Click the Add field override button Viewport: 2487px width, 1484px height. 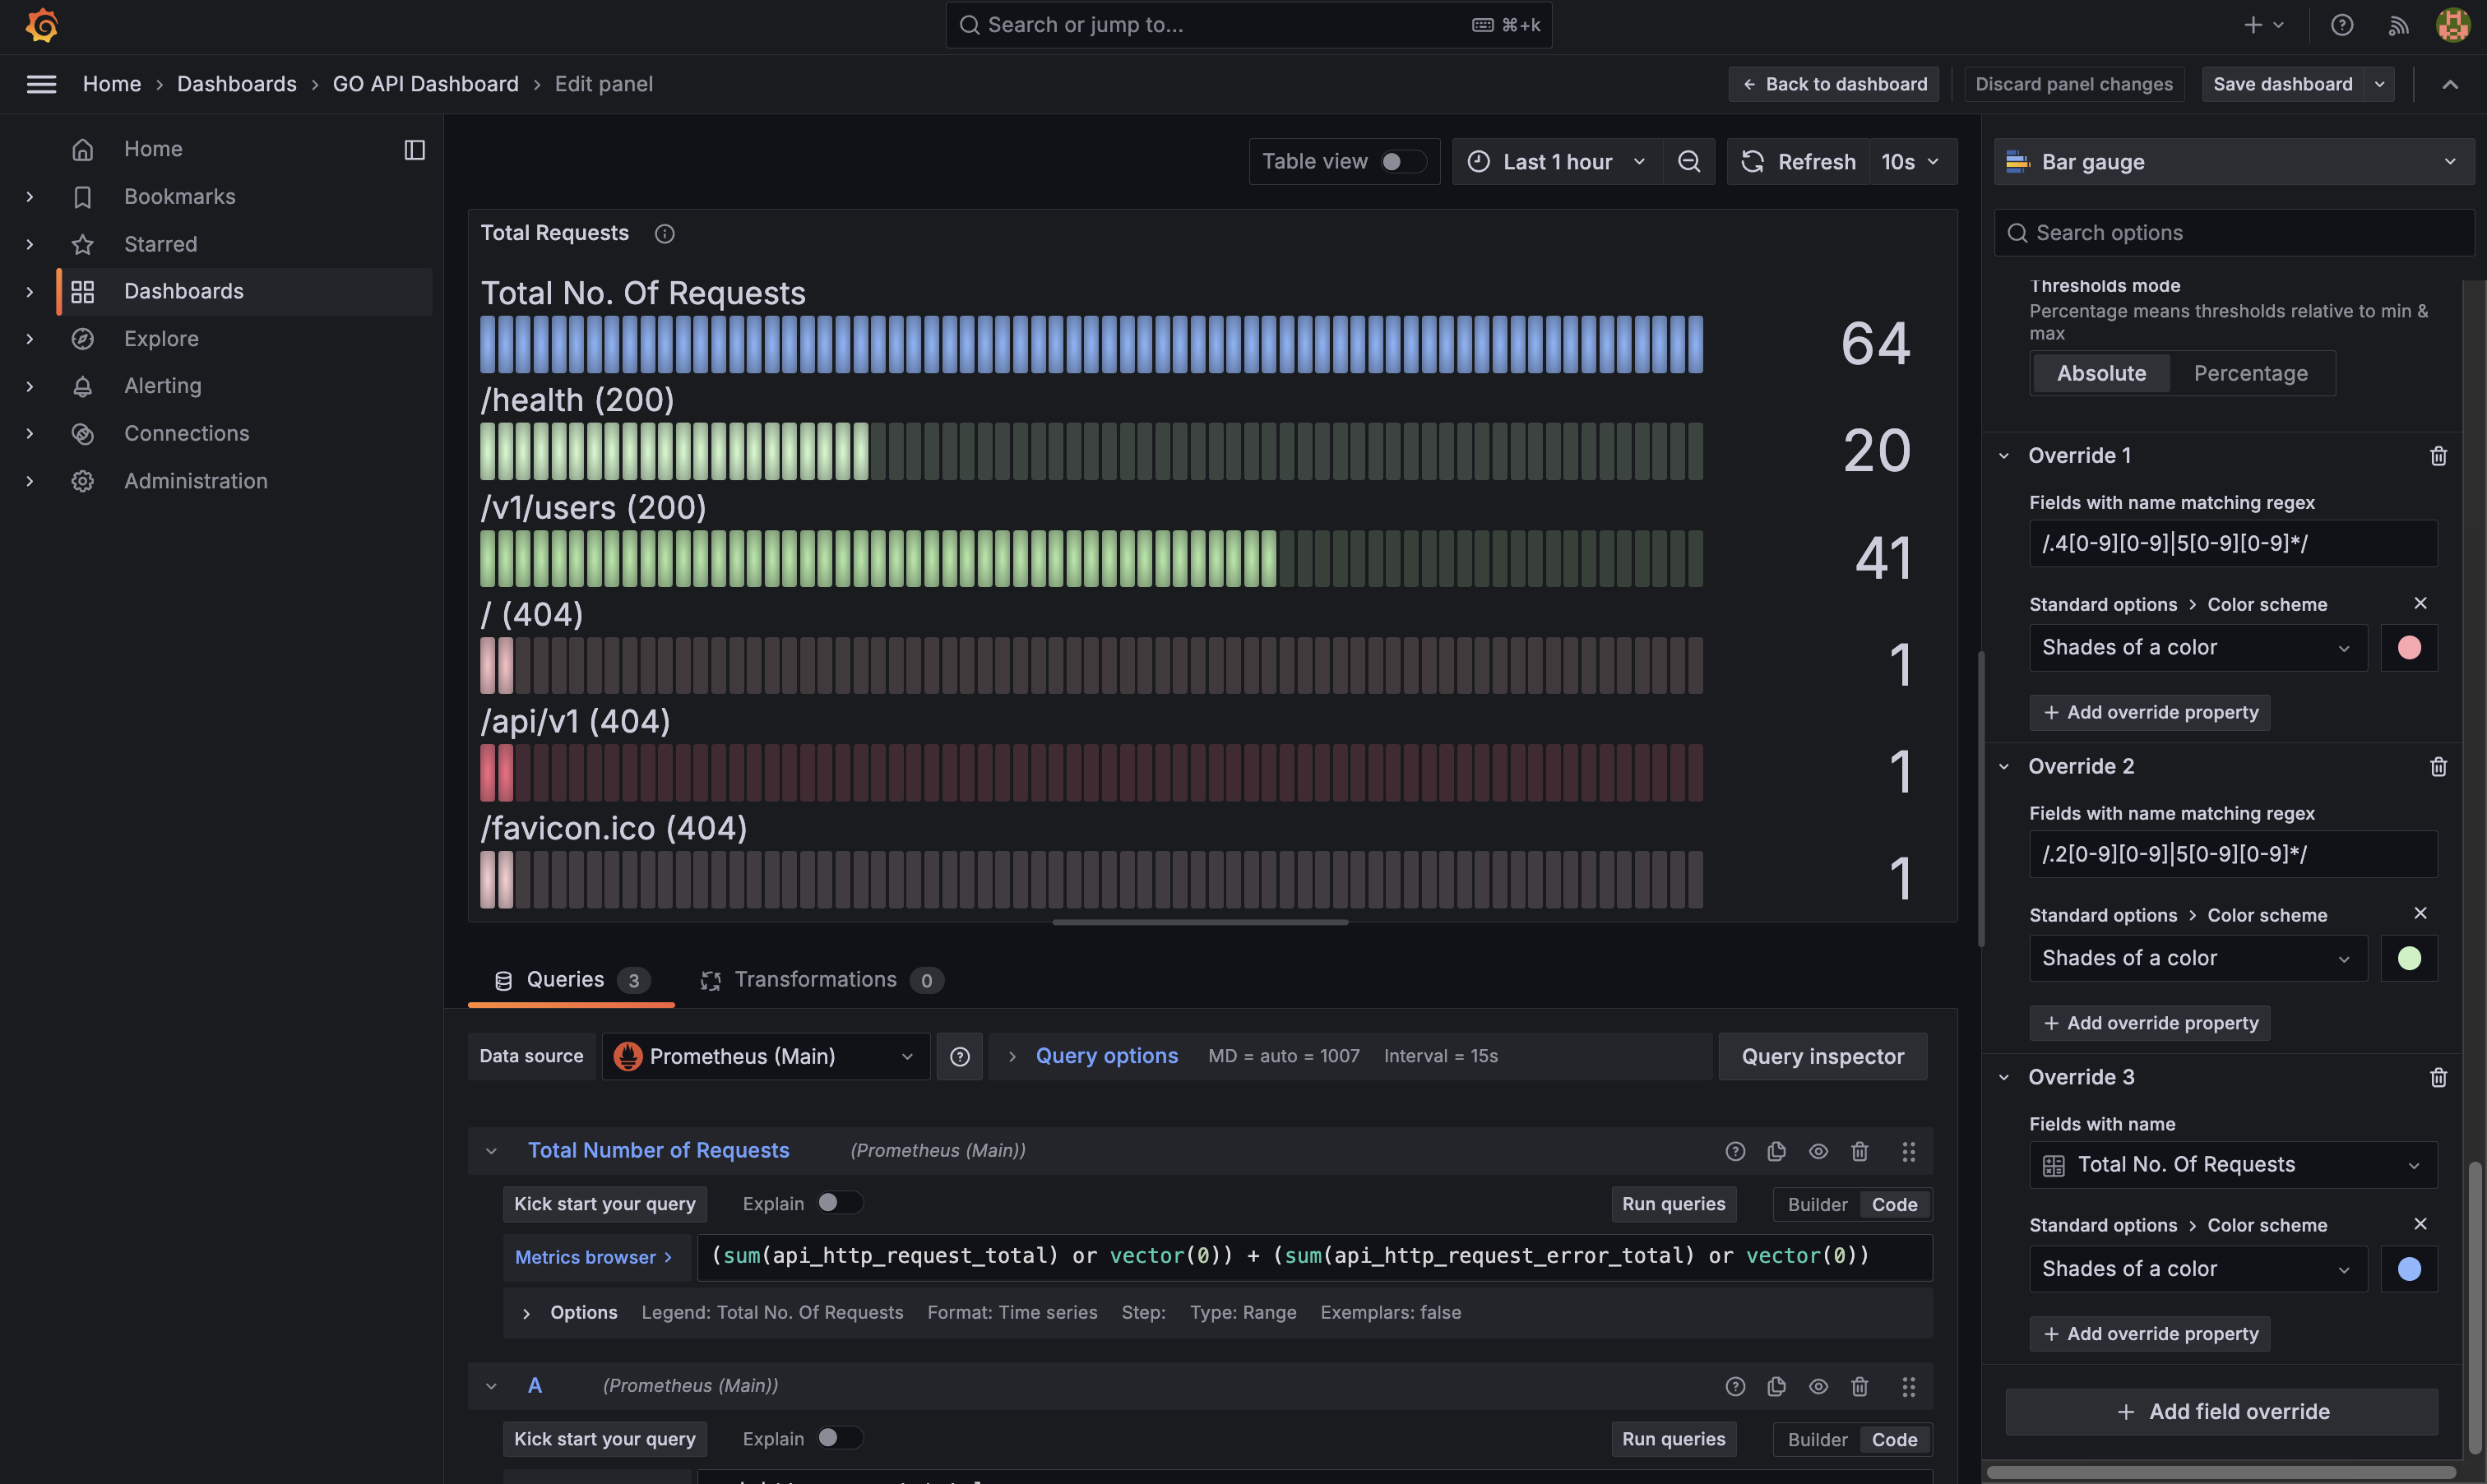pos(2222,1411)
